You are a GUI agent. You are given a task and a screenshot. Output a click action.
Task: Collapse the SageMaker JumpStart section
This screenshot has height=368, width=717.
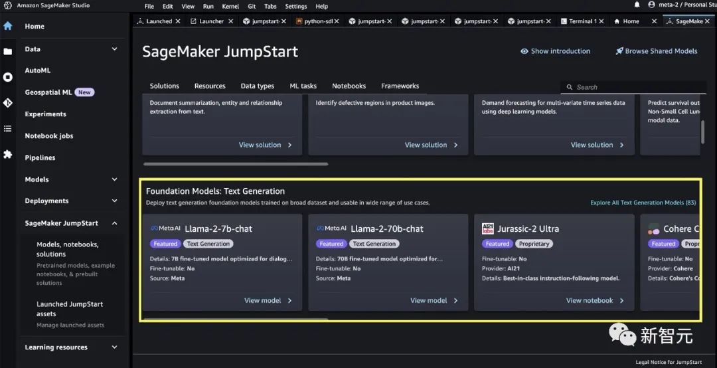tap(114, 223)
